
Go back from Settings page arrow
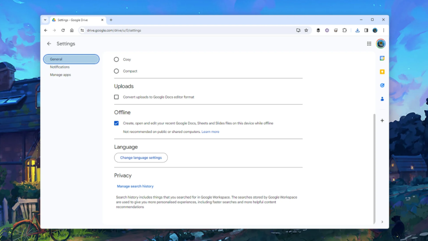coord(49,44)
